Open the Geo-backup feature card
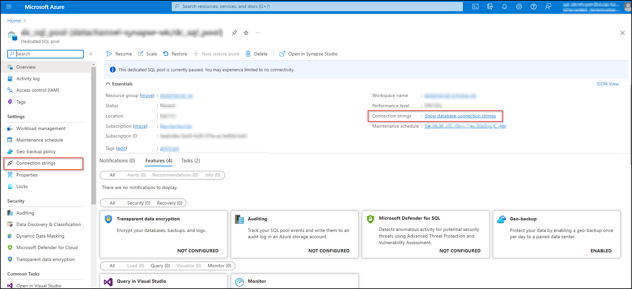This screenshot has width=632, height=289. pyautogui.click(x=557, y=234)
